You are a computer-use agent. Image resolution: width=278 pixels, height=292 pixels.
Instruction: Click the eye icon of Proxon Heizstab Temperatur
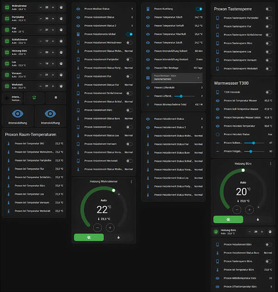point(217,126)
